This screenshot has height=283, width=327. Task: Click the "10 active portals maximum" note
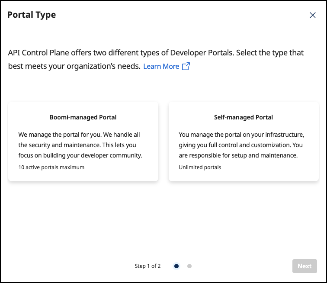51,167
